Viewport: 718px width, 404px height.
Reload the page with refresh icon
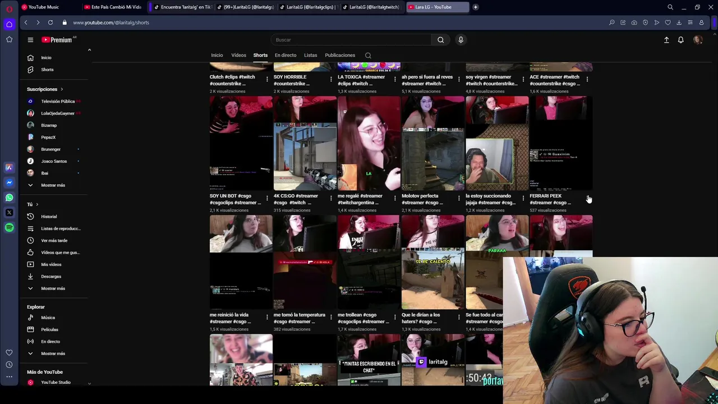50,22
